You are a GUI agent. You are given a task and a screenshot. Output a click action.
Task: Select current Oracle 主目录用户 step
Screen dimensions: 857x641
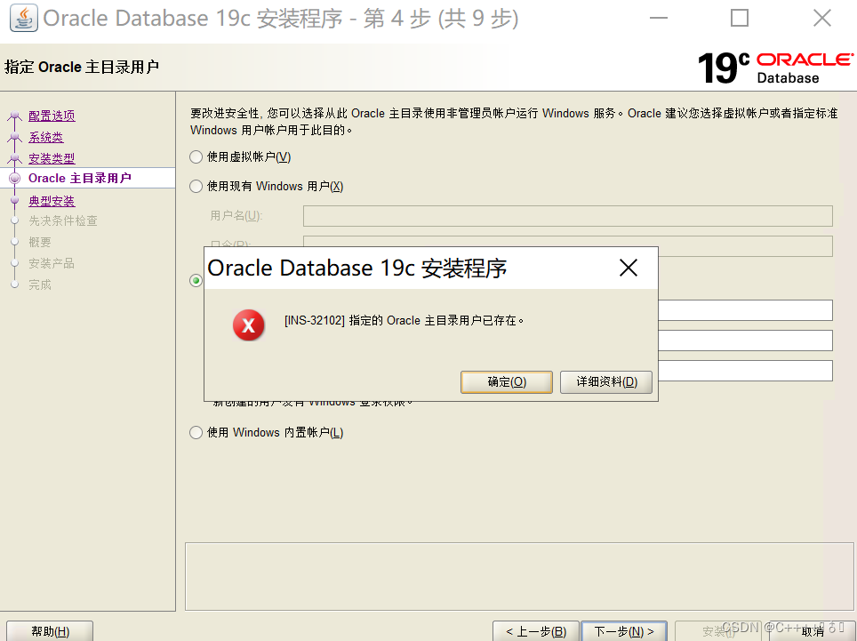pos(80,178)
